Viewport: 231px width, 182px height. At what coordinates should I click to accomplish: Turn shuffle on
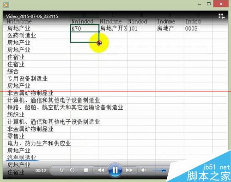tap(61, 170)
